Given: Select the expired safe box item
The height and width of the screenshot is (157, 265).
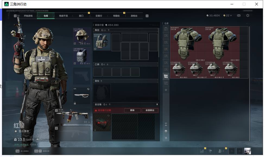Looking at the screenshot, I should [x=102, y=122].
